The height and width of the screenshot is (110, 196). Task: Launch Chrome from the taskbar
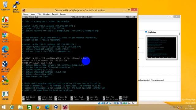coord(38,107)
